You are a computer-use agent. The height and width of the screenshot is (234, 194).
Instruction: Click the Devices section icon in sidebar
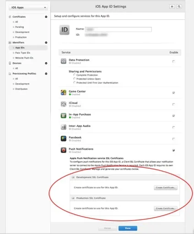10,63
